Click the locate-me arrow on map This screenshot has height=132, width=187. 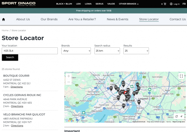pos(181,116)
